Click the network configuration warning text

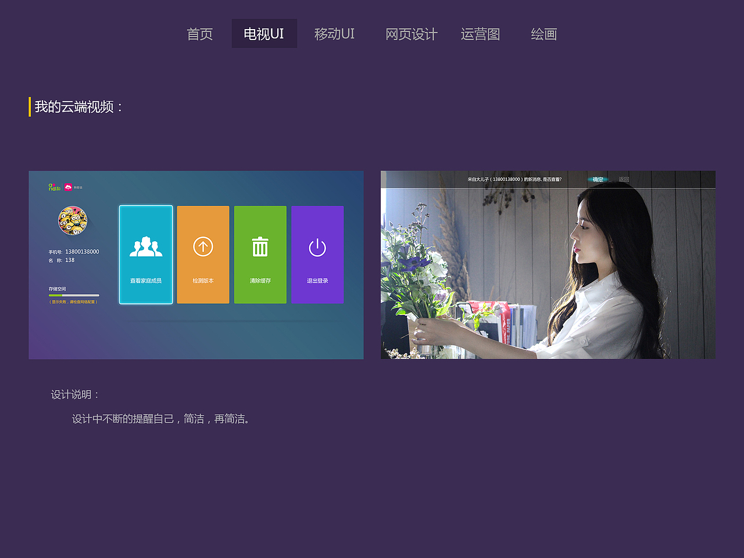[75, 302]
